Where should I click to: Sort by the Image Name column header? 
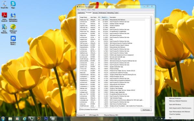click(85, 17)
